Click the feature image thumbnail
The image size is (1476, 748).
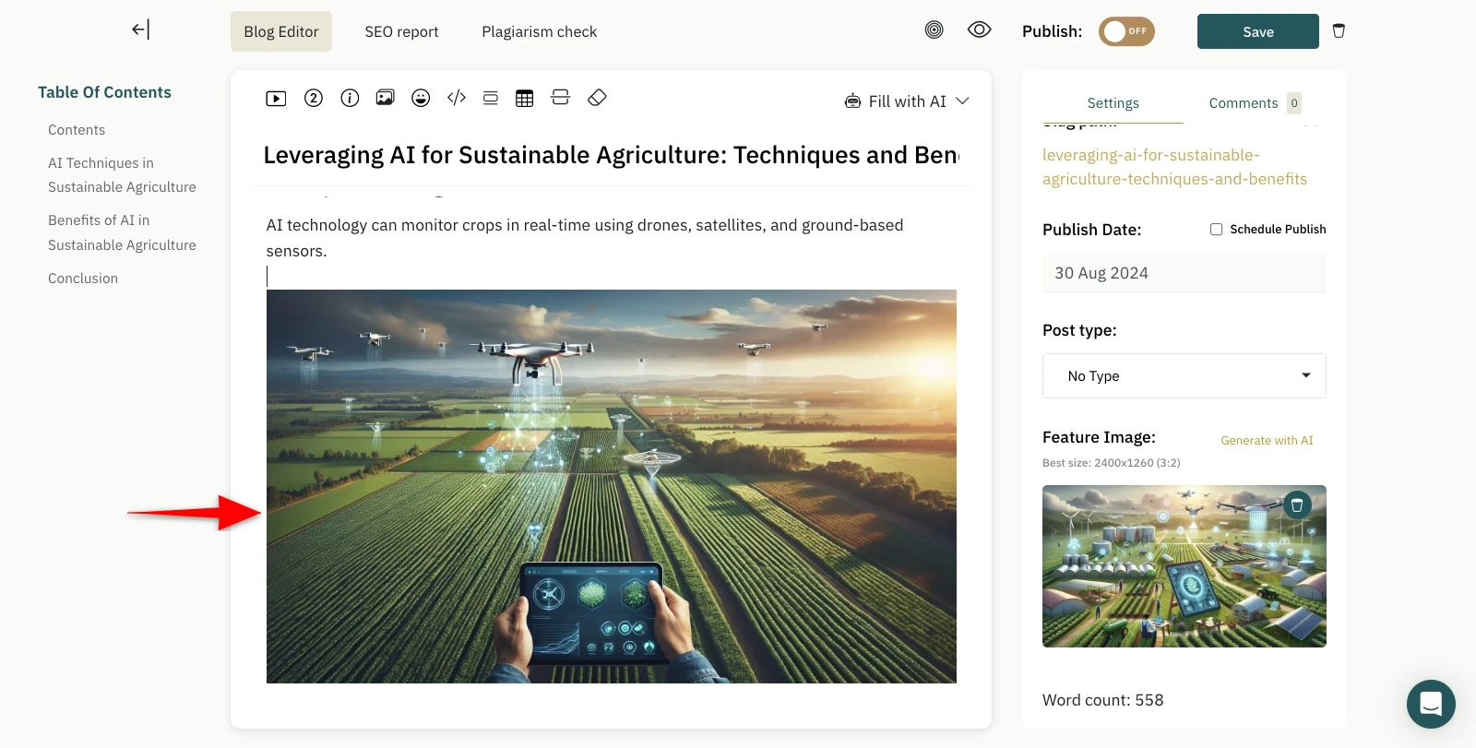point(1184,566)
